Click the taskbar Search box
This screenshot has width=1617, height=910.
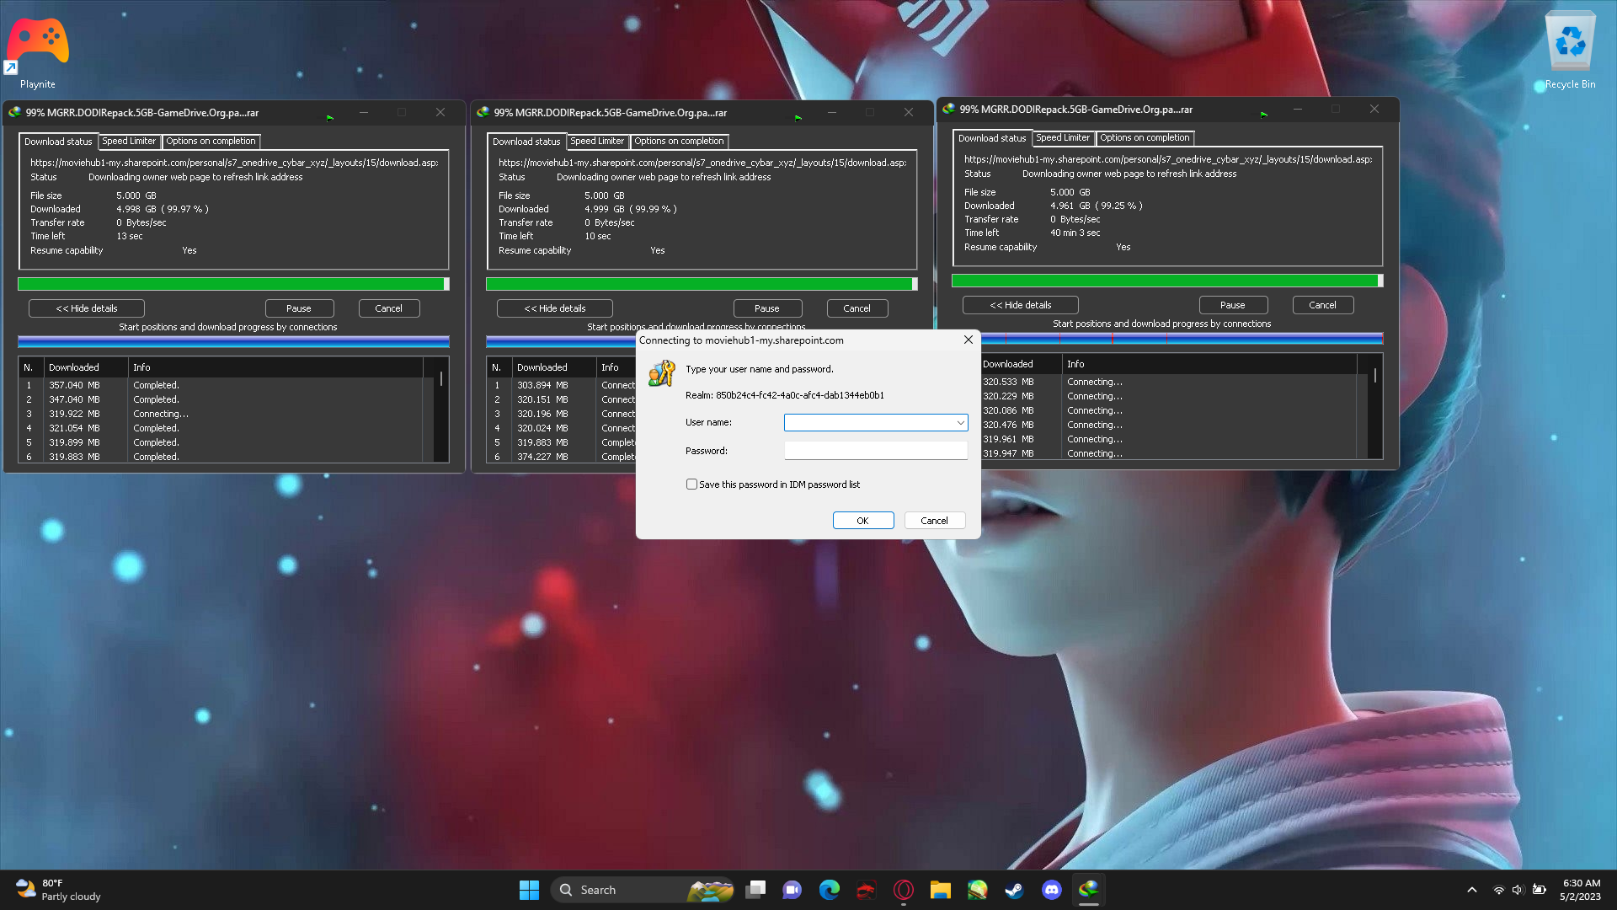click(x=642, y=890)
